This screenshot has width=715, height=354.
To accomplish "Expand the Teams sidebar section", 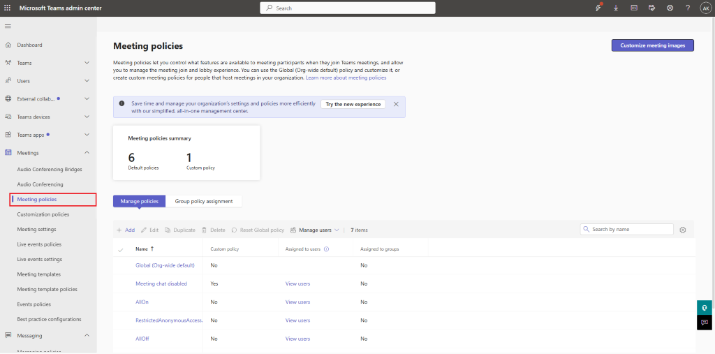I will coord(87,63).
